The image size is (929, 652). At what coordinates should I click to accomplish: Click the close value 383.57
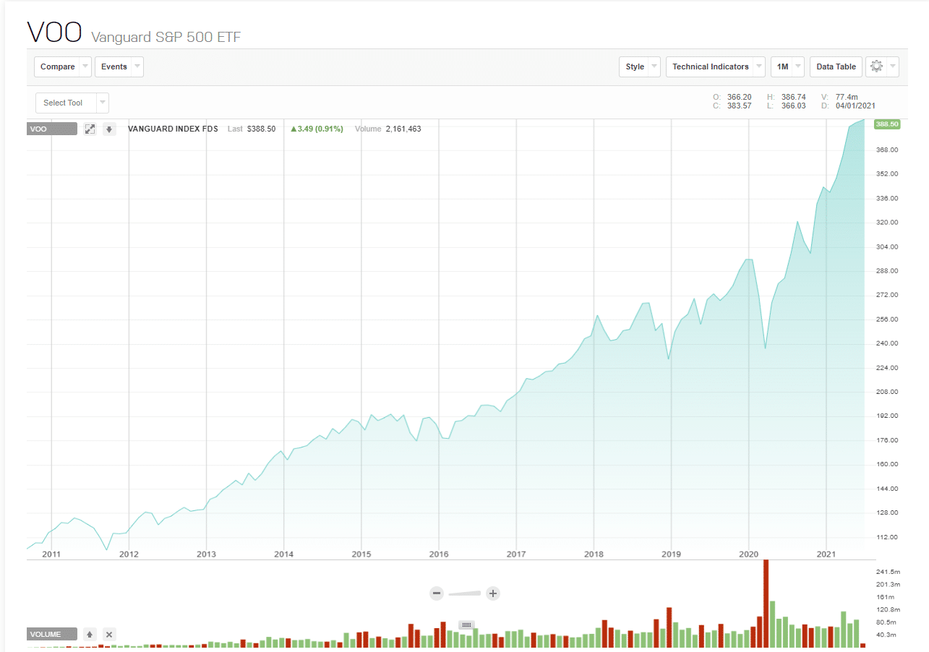739,106
